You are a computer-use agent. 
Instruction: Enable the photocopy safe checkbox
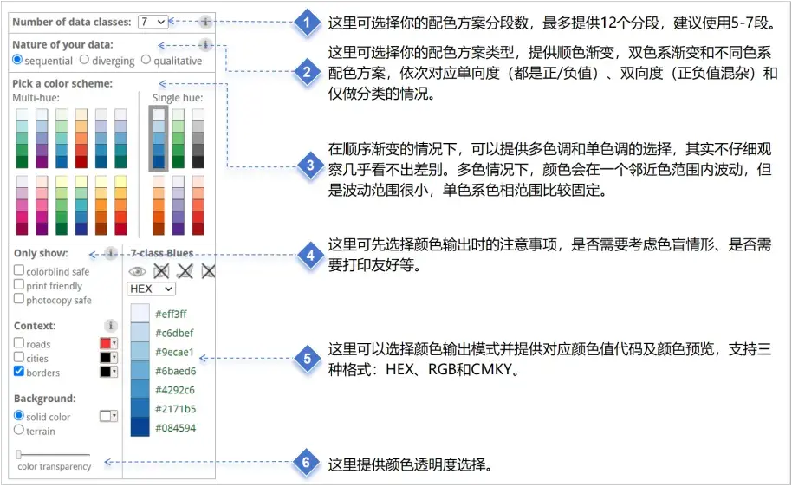point(19,299)
